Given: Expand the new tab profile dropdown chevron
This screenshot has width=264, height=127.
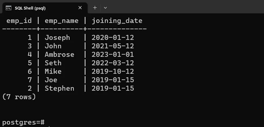Looking at the screenshot, I should point(105,8).
